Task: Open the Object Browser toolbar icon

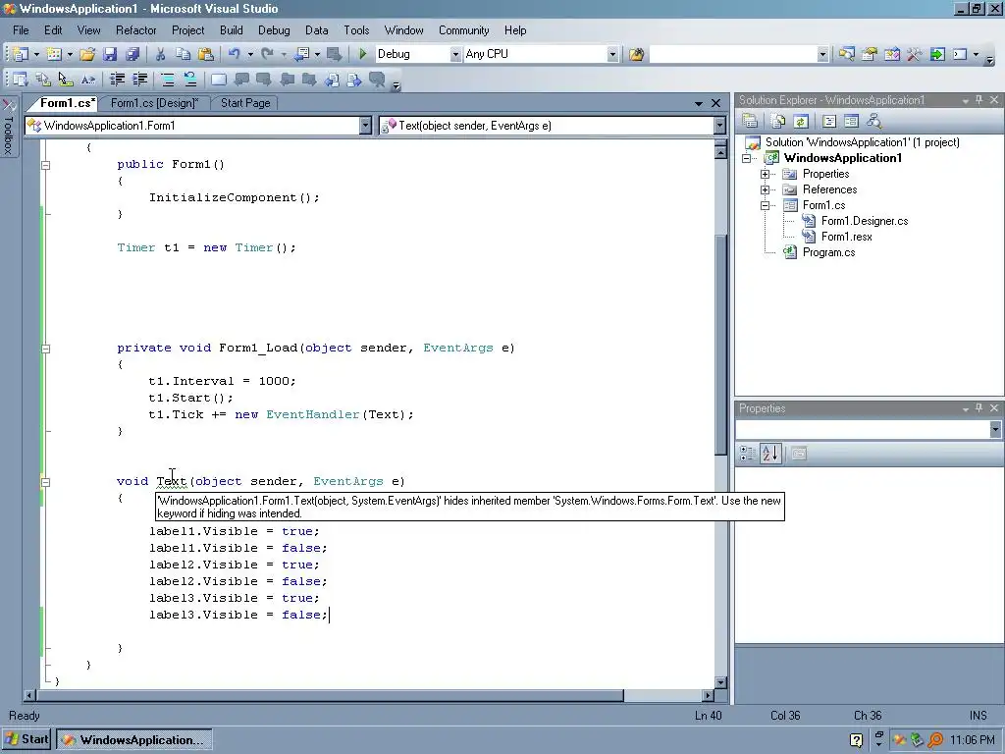Action: (891, 55)
